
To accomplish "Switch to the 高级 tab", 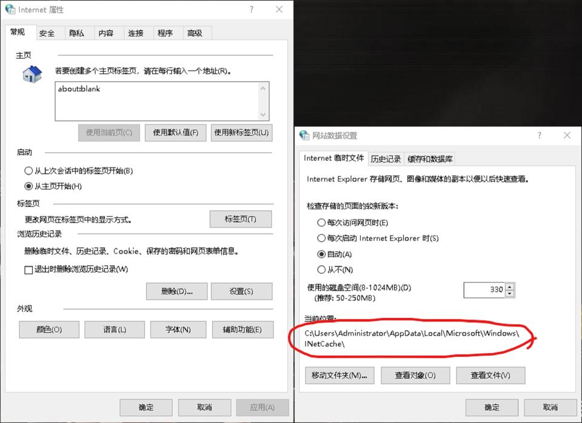I will coord(196,33).
